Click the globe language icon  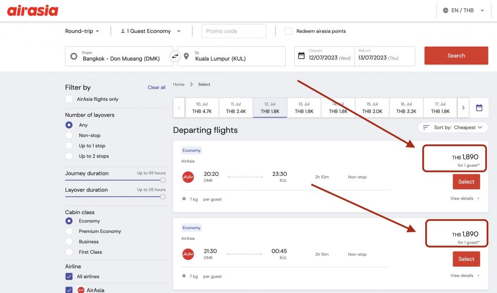click(x=446, y=10)
